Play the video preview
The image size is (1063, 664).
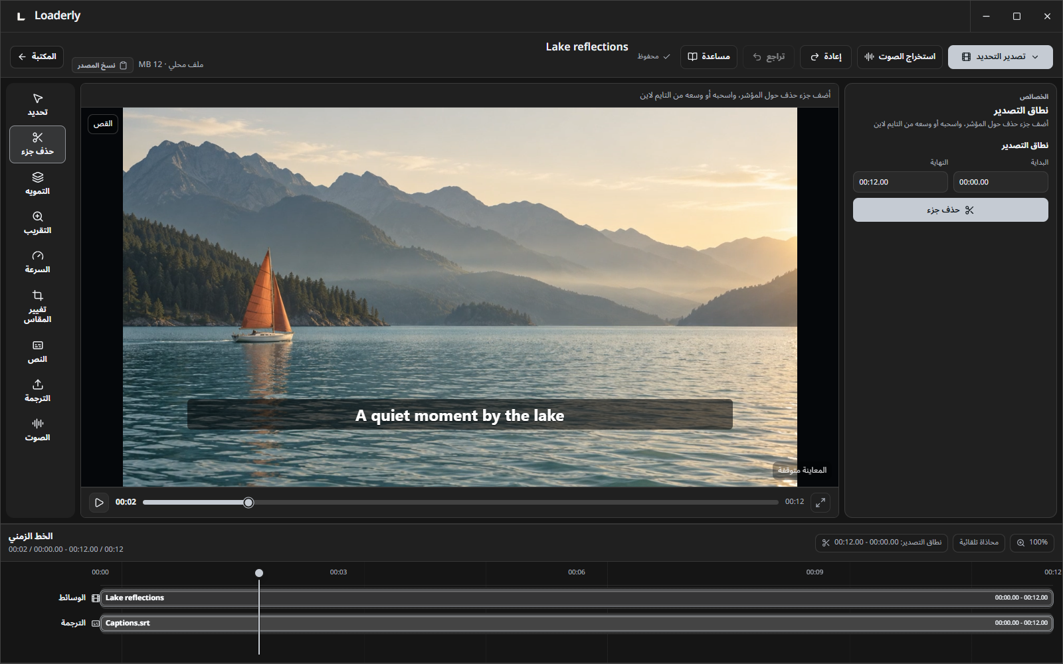99,503
